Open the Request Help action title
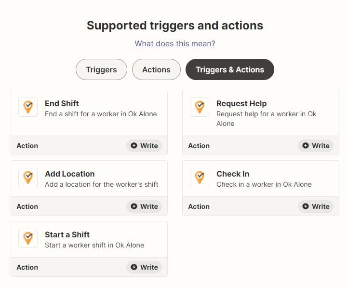 [x=241, y=103]
